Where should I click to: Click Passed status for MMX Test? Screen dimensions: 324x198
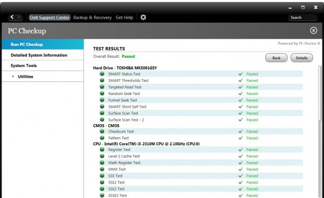click(x=252, y=169)
